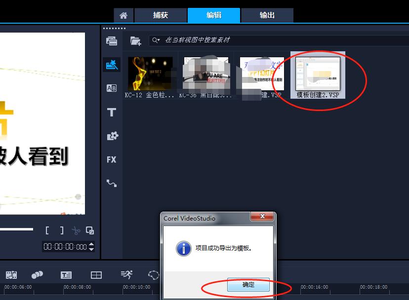Set the mark-in left bracket

coord(47,230)
